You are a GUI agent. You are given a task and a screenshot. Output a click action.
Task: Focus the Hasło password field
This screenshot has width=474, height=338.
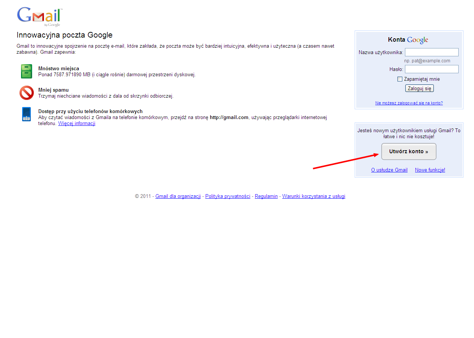tap(432, 69)
